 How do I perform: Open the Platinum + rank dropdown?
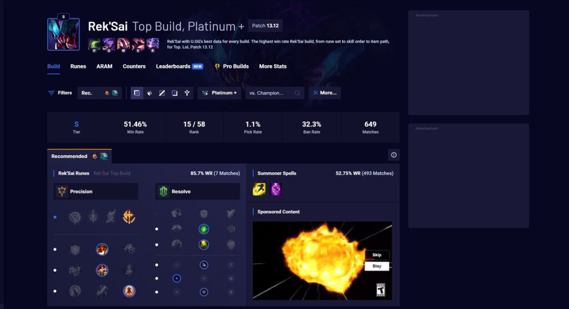pyautogui.click(x=219, y=93)
